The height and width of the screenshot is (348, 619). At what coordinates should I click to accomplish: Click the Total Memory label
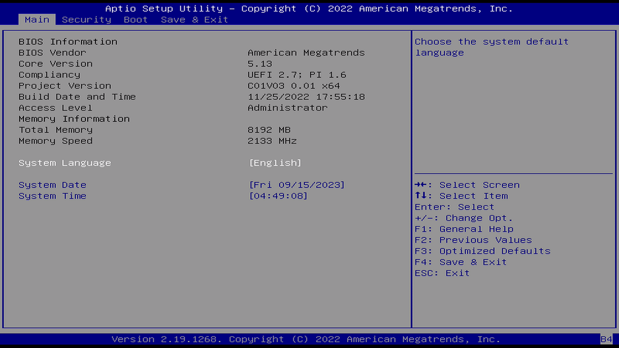(x=55, y=130)
